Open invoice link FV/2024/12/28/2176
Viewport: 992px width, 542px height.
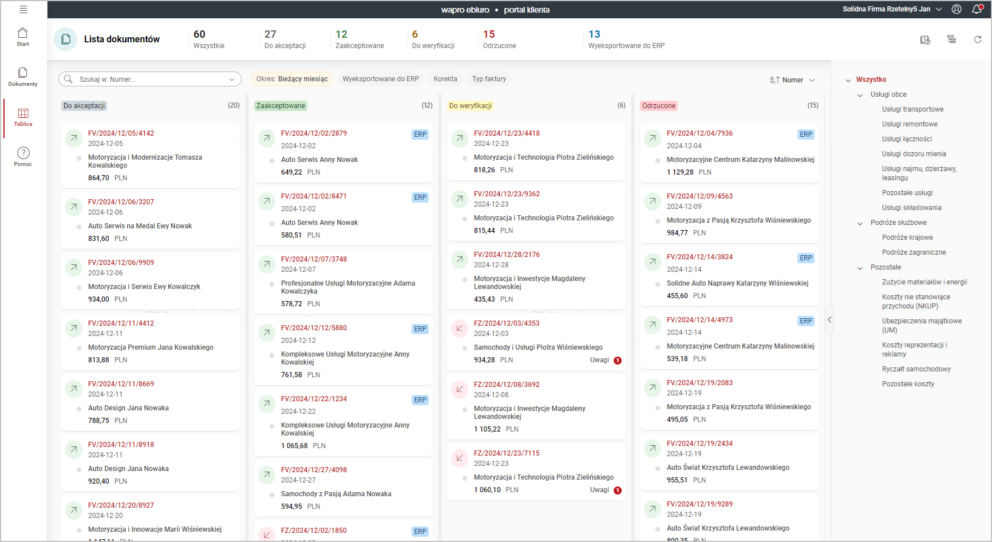click(x=507, y=255)
